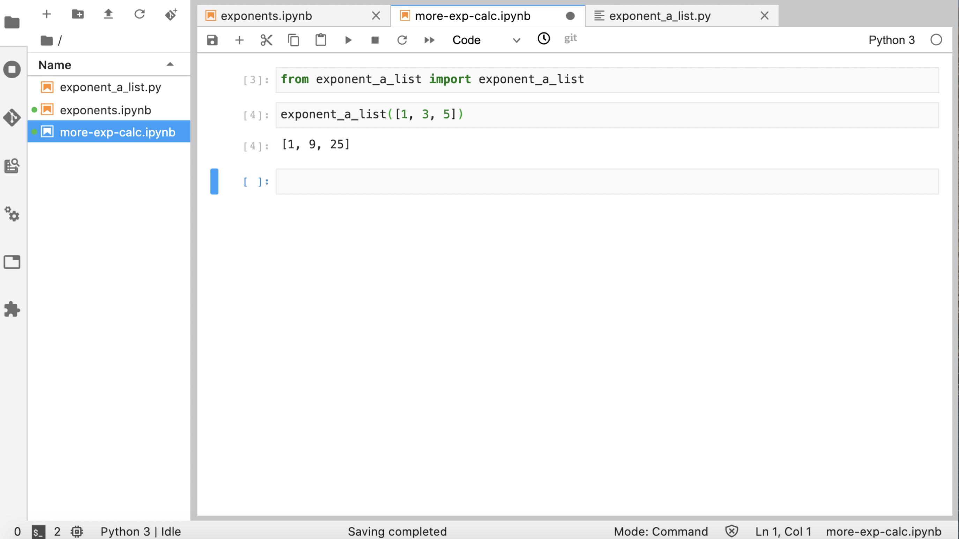The width and height of the screenshot is (959, 539).
Task: Click the Save notebook icon
Action: [x=212, y=40]
